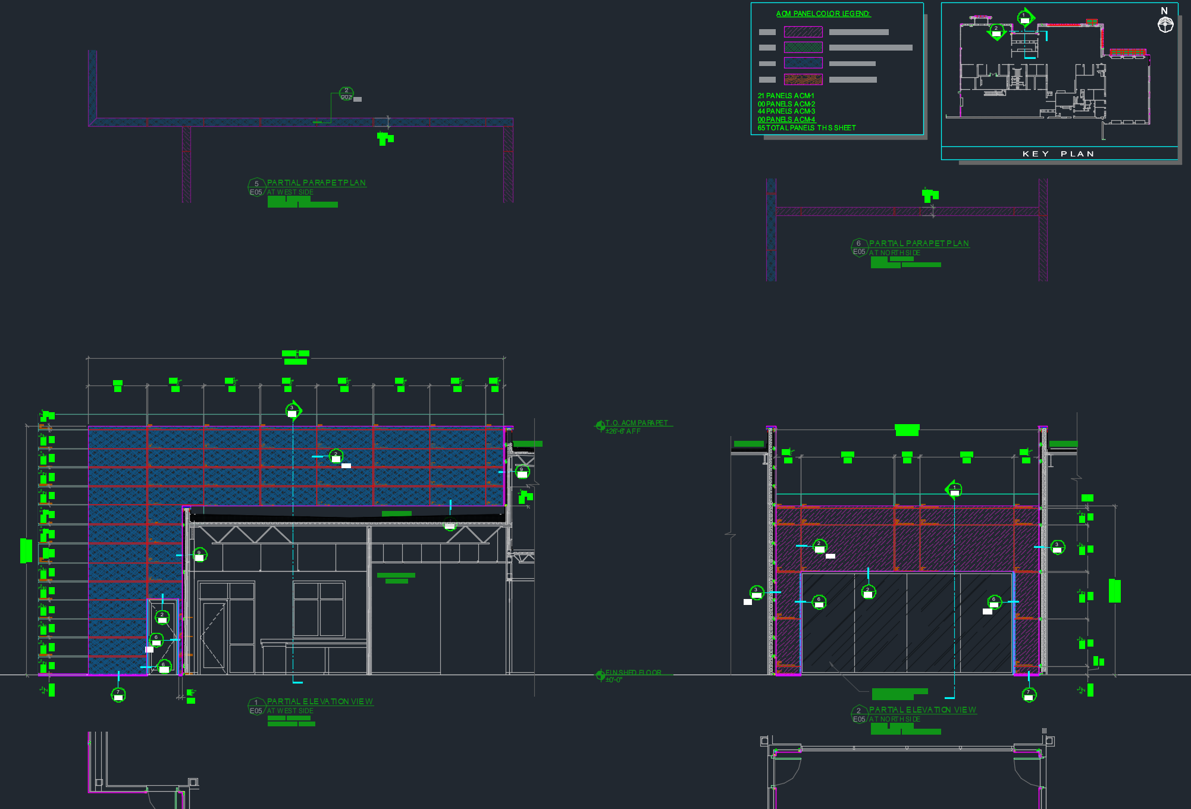Click the T.O. ACM PARAPET level marker
This screenshot has width=1191, height=809.
click(600, 425)
